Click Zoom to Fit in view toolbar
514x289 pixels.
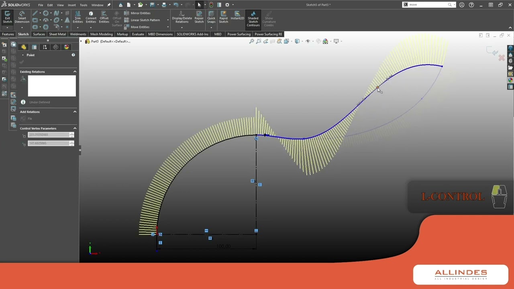(252, 41)
